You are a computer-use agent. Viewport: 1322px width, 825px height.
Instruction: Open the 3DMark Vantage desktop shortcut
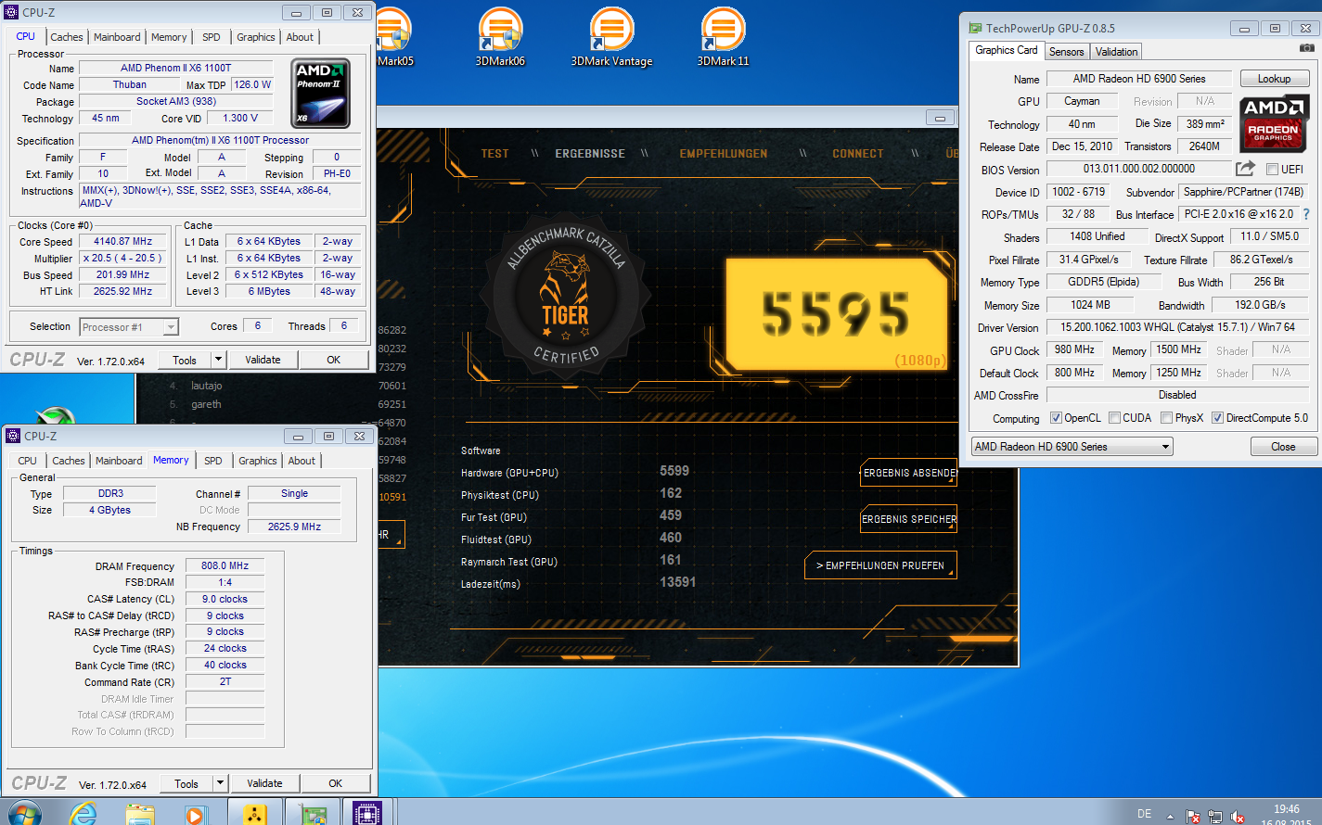click(611, 37)
